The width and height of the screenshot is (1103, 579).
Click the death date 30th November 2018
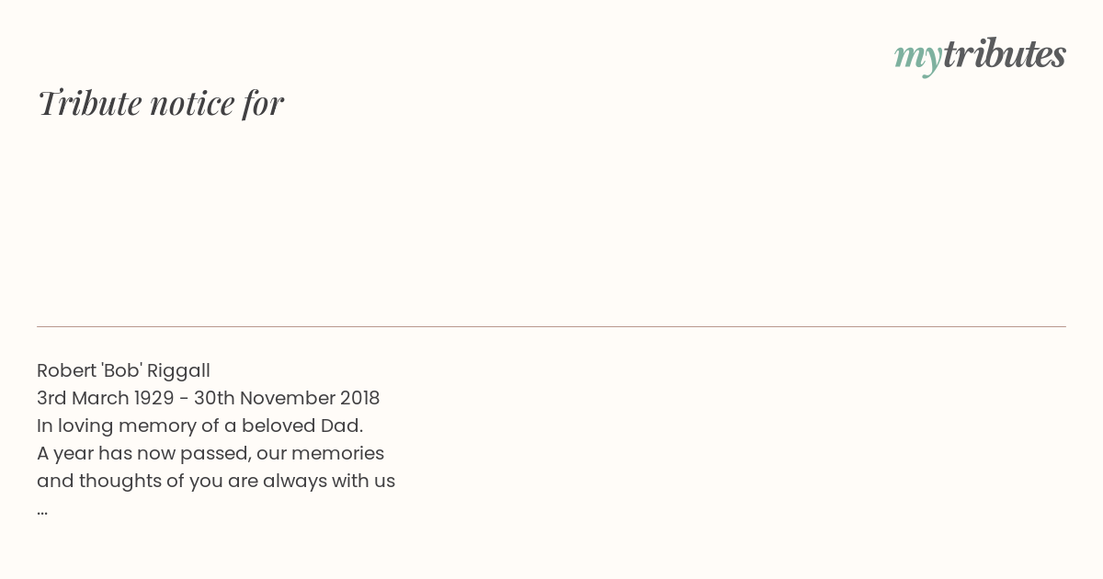pyautogui.click(x=287, y=398)
